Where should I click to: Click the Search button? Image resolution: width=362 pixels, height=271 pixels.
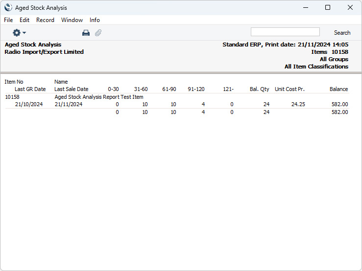(x=342, y=33)
